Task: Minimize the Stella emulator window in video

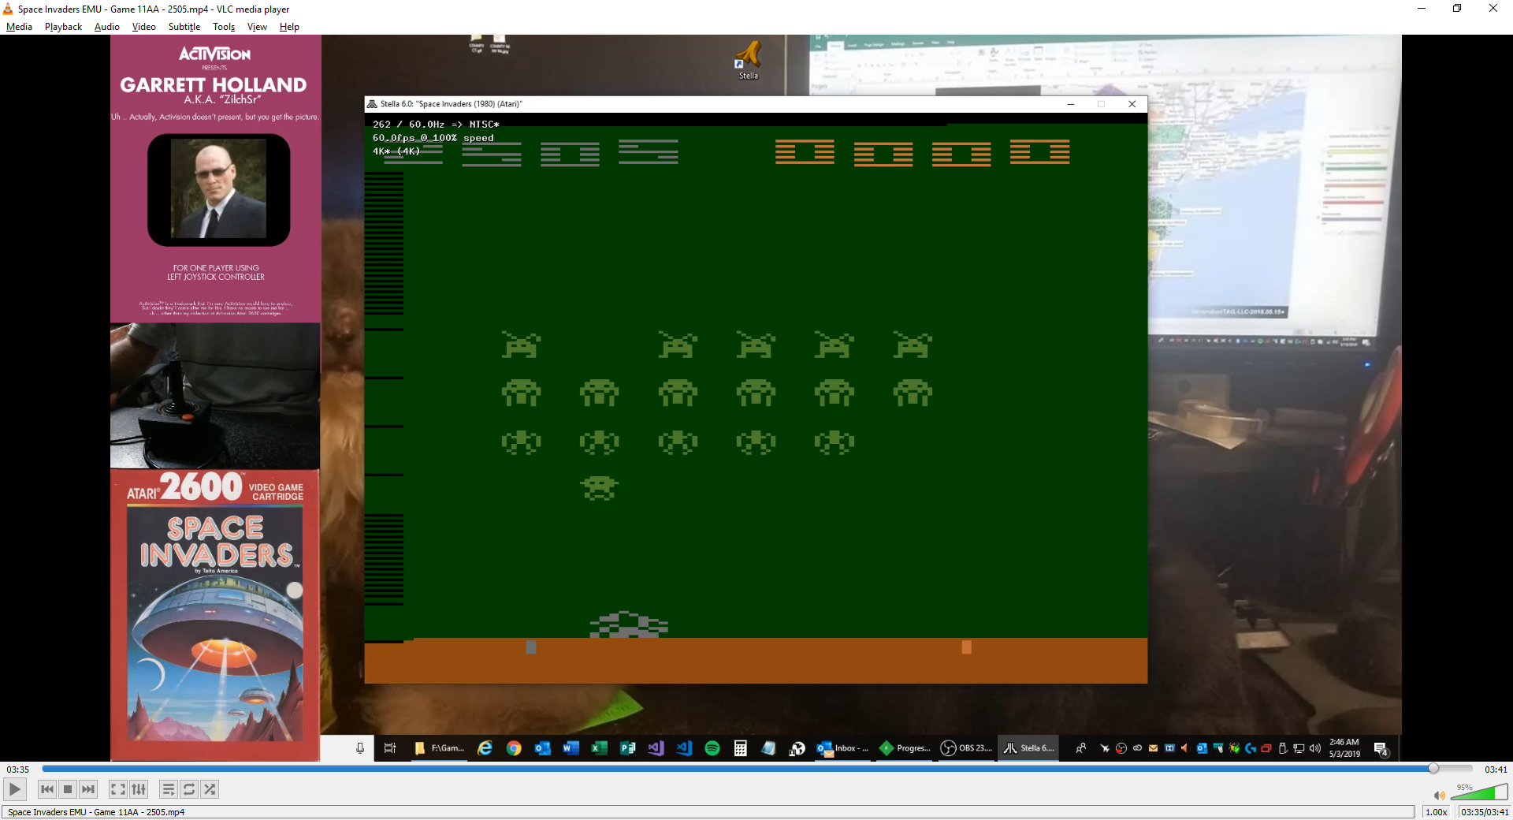Action: 1071,104
